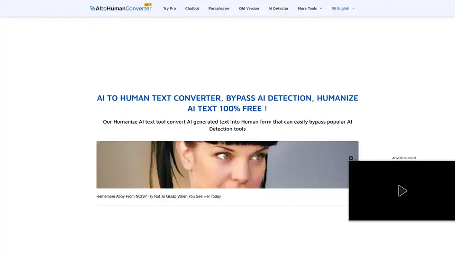
Task: Play the floating advertisement video
Action: point(402,191)
